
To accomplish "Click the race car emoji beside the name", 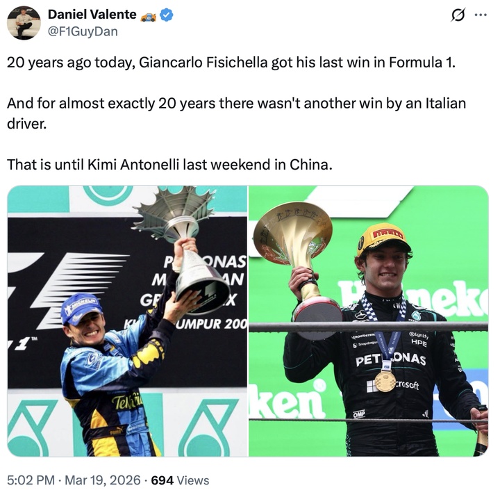I will pos(149,16).
